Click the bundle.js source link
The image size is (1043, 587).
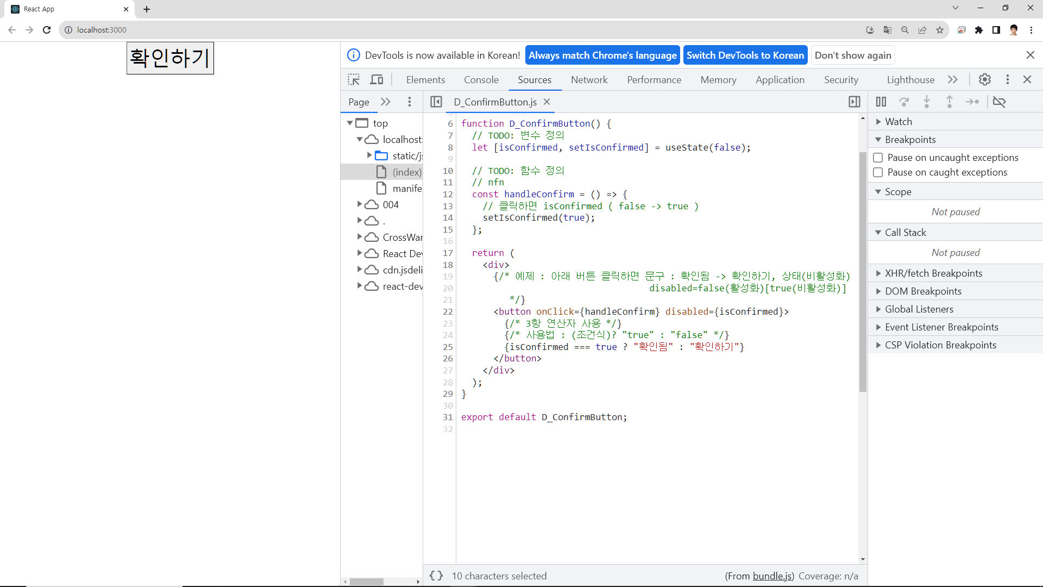tap(772, 576)
